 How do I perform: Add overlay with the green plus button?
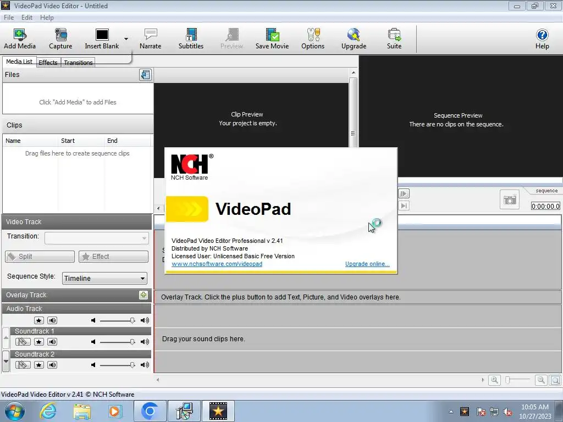click(x=143, y=295)
